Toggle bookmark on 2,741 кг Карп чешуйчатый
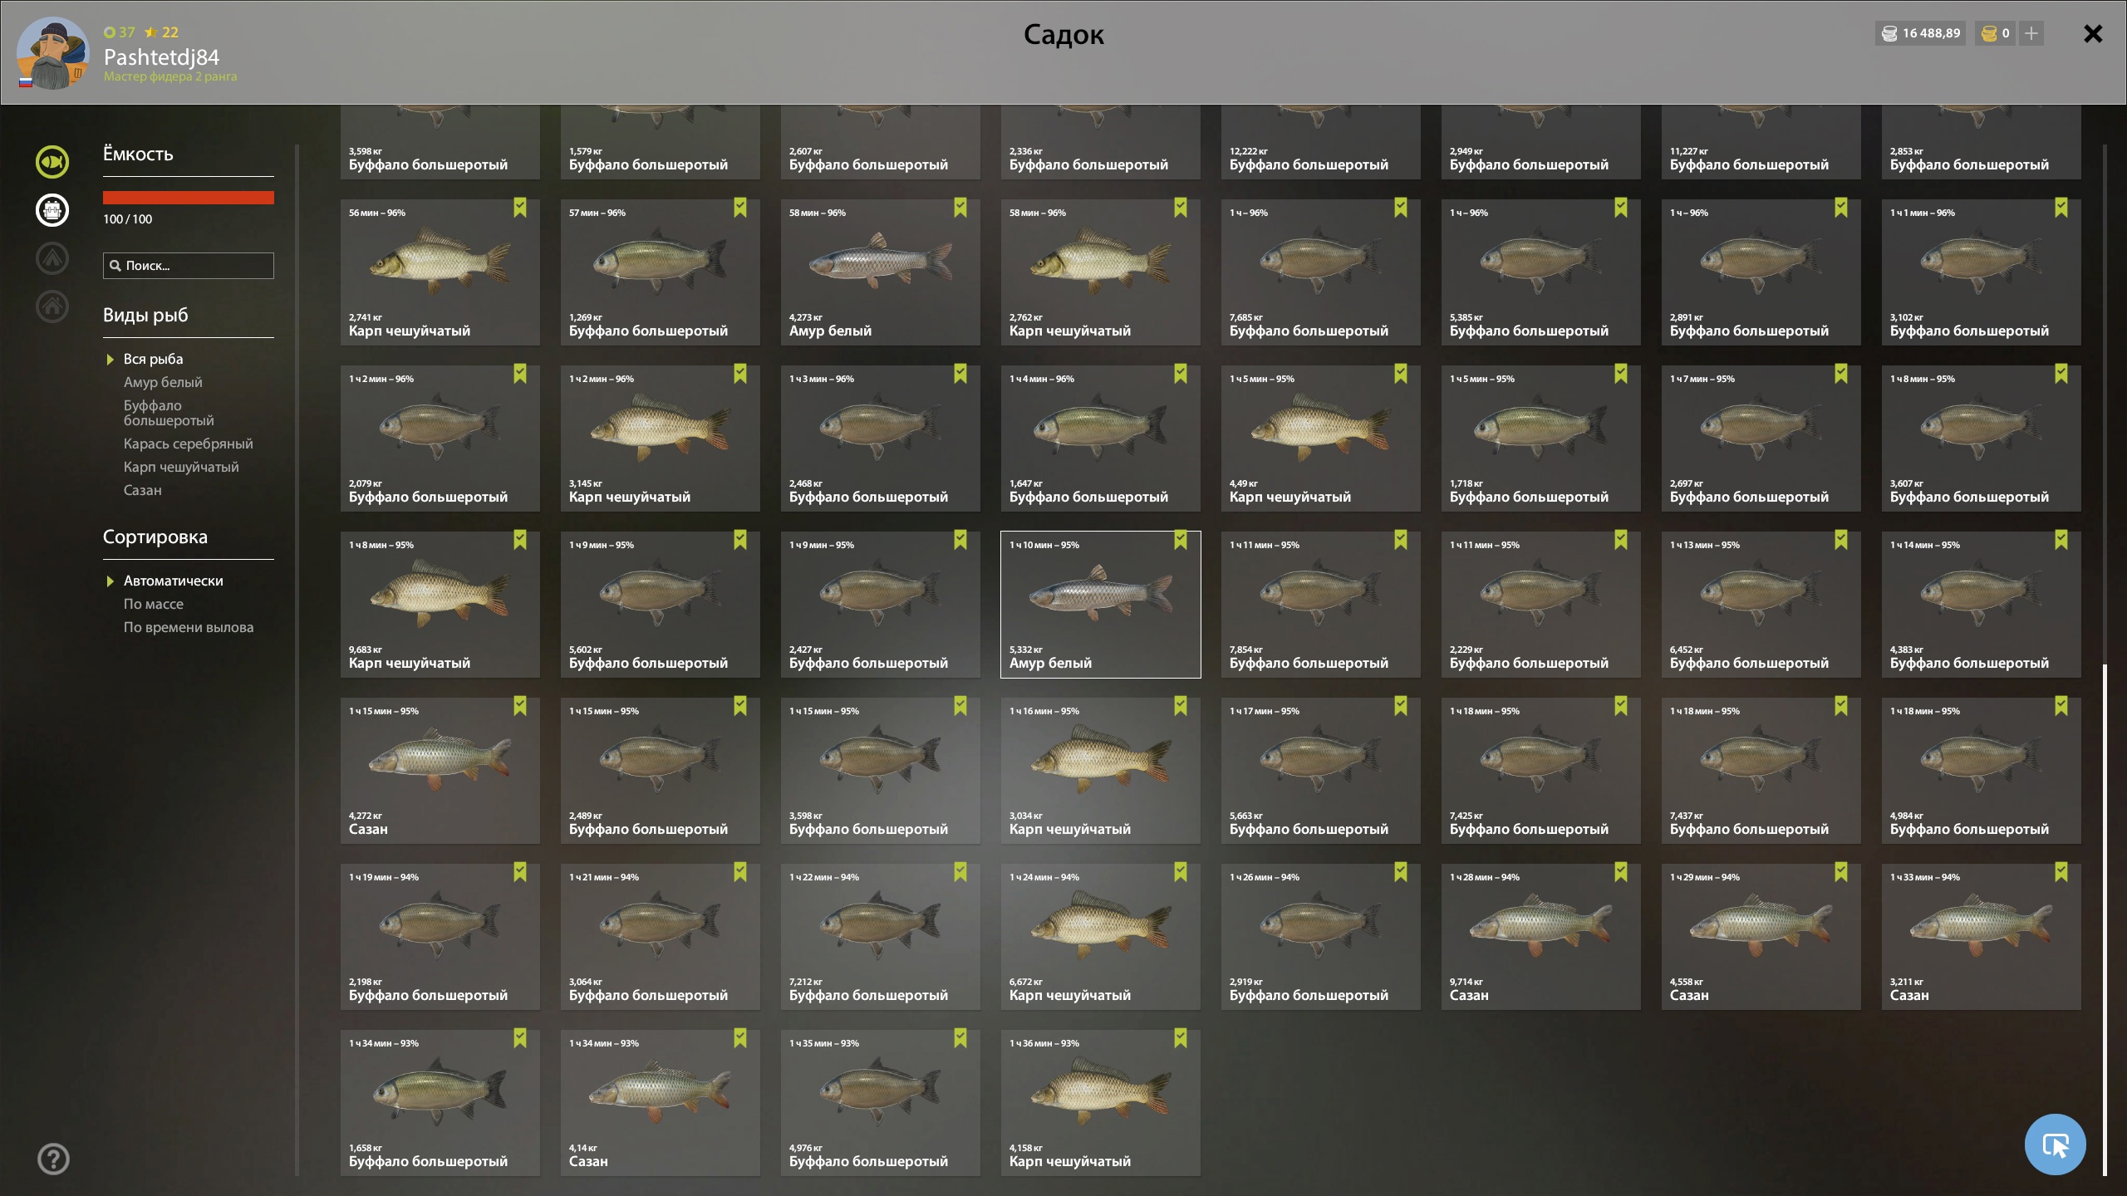Viewport: 2127px width, 1196px height. (520, 208)
